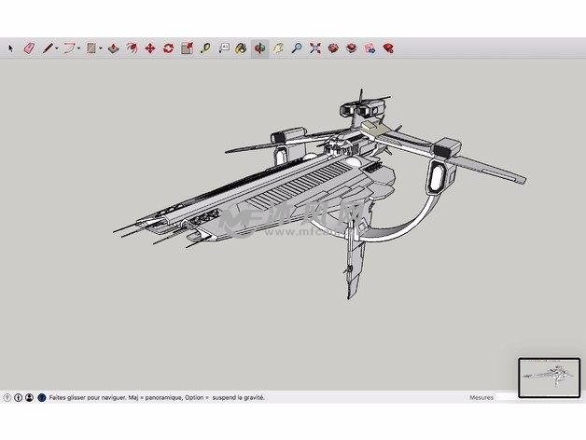Select the arrow Select tool
Viewport: 586px width, 440px height.
[x=11, y=48]
